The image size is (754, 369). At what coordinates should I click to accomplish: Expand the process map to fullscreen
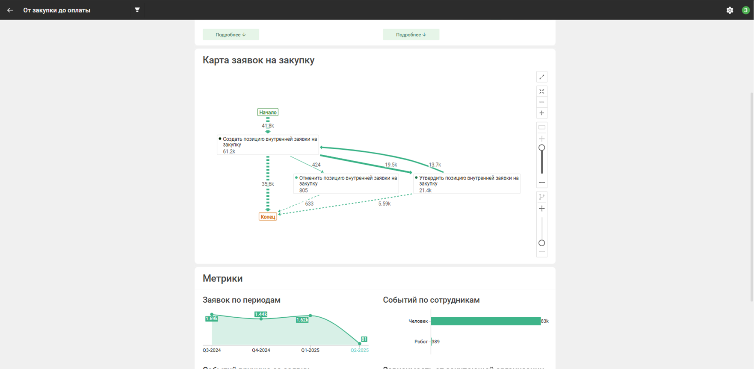(x=542, y=77)
